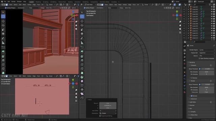The width and height of the screenshot is (216, 121).
Task: Open the Mesh menu in main viewport header
Action: pos(120,5)
